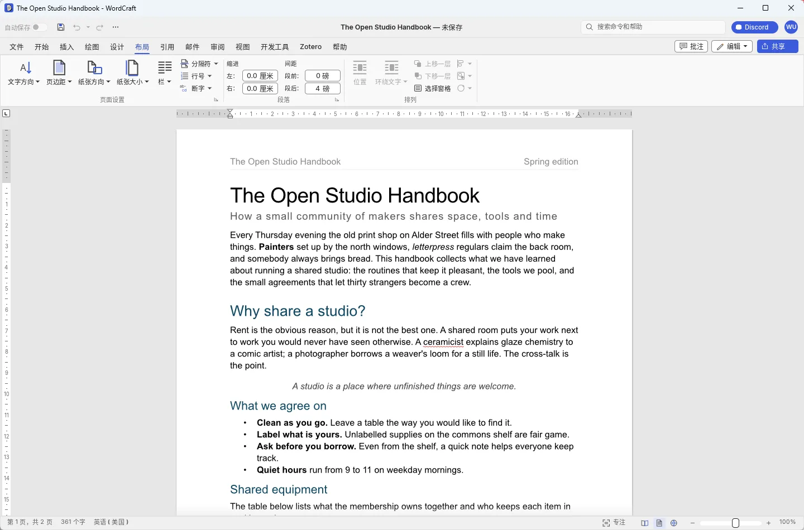Switch to the 插入 tab
804x530 pixels.
pos(67,47)
